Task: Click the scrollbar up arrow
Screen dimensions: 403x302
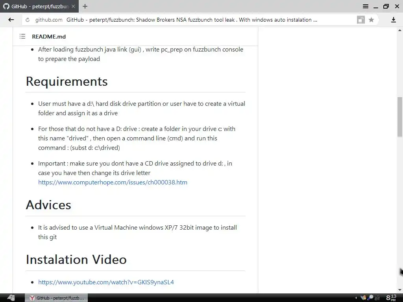Action: tap(400, 30)
